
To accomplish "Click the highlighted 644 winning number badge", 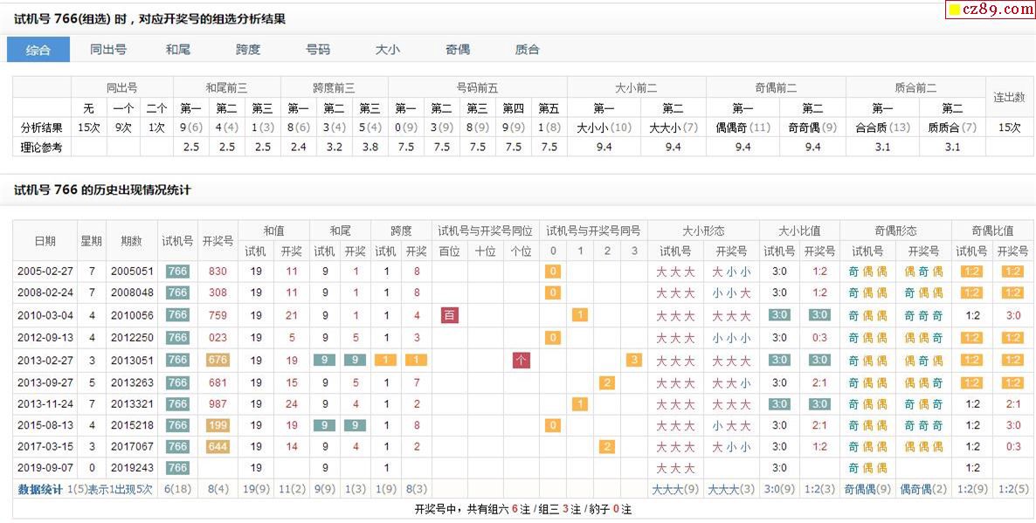I will pos(218,447).
